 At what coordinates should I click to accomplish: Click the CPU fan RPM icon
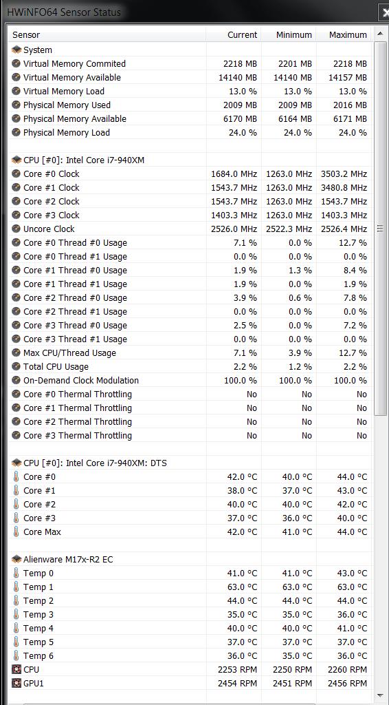pos(16,669)
